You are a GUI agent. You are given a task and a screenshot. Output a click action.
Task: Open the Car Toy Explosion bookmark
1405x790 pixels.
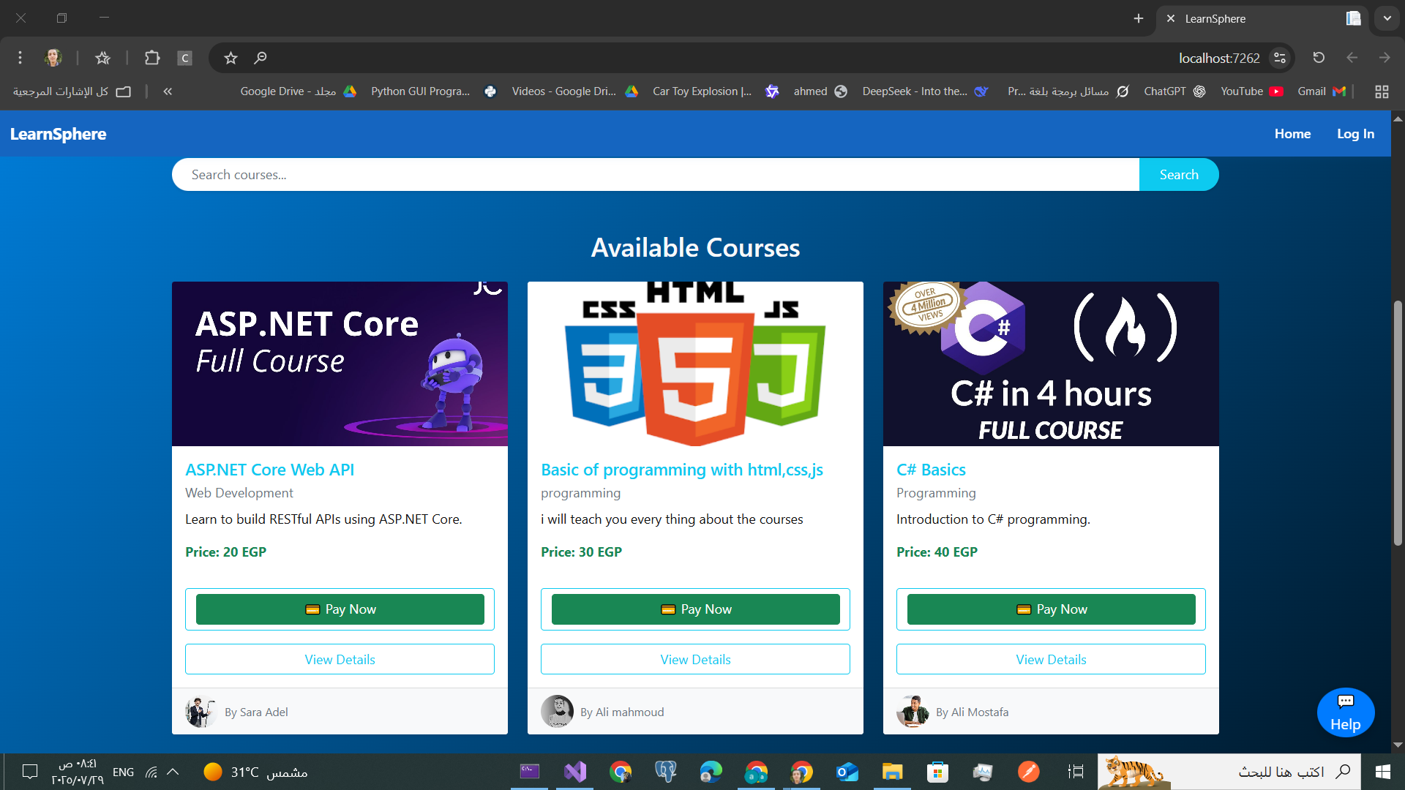(x=715, y=91)
